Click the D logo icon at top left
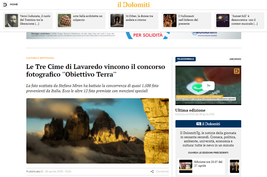Image resolution: width=267 pixels, height=177 pixels. (x=5, y=5)
